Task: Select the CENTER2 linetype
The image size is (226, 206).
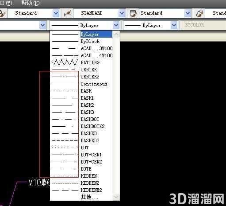Action: [81, 77]
